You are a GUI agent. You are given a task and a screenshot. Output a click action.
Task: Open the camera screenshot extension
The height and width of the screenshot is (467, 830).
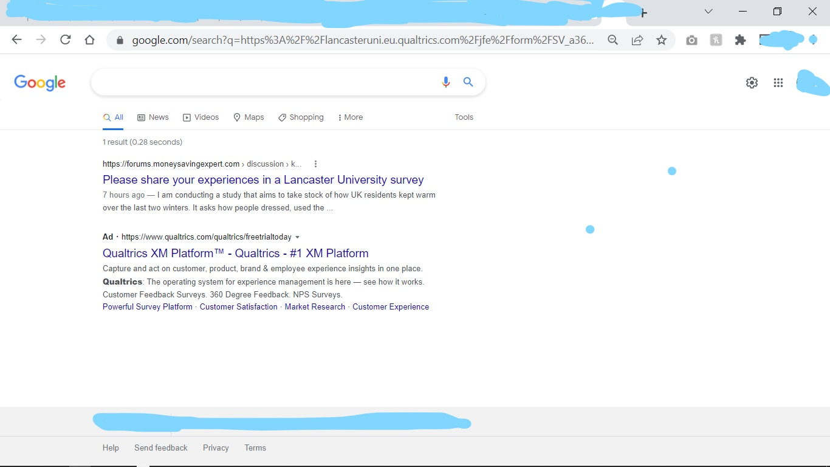click(x=691, y=40)
